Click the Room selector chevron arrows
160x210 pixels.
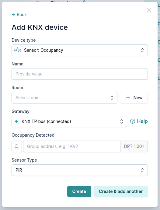point(112,98)
